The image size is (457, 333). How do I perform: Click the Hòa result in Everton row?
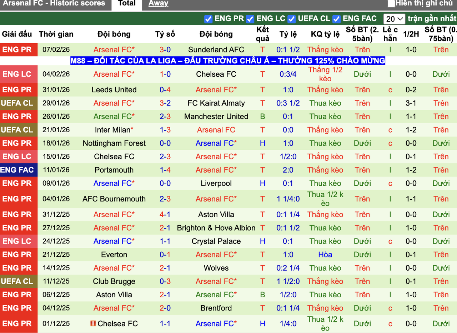[325, 255]
